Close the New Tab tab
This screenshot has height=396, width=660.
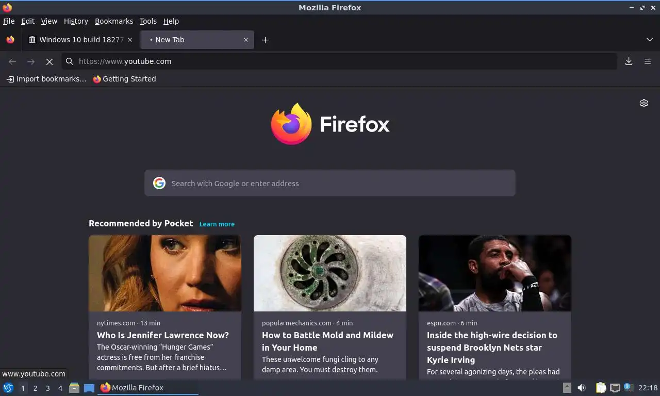[246, 40]
